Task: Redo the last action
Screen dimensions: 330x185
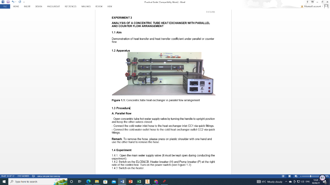Action: 20,2
